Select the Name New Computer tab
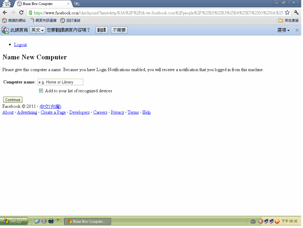This screenshot has width=303, height=228. tap(43, 4)
